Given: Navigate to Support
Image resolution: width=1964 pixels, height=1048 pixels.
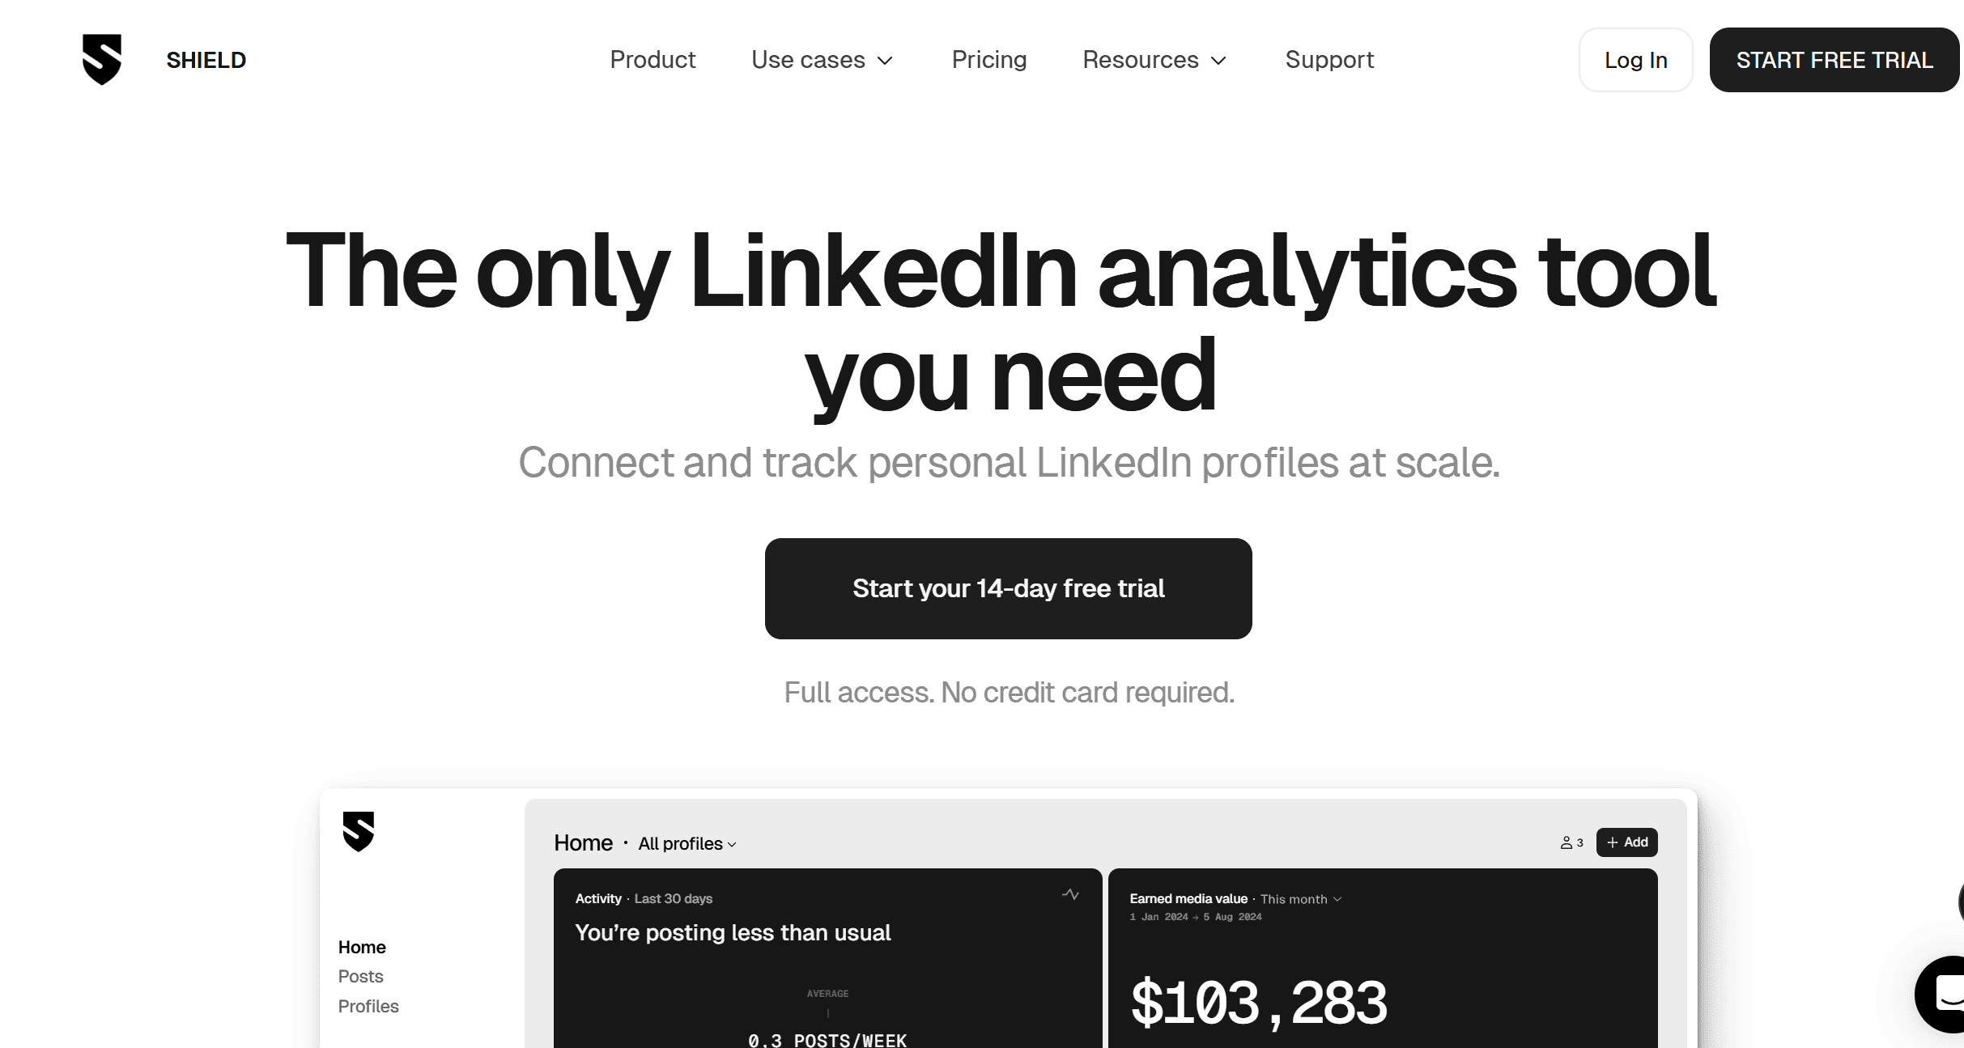Looking at the screenshot, I should pyautogui.click(x=1329, y=60).
